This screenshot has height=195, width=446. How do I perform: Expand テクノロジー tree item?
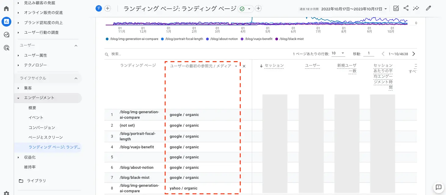click(18, 65)
